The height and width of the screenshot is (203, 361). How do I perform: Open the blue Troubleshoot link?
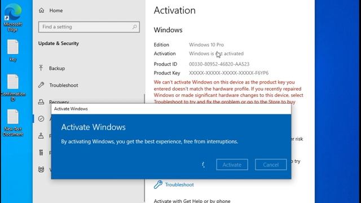(x=179, y=184)
